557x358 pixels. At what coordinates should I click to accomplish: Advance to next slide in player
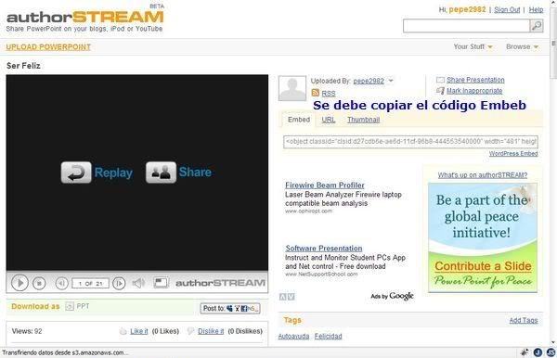[119, 283]
